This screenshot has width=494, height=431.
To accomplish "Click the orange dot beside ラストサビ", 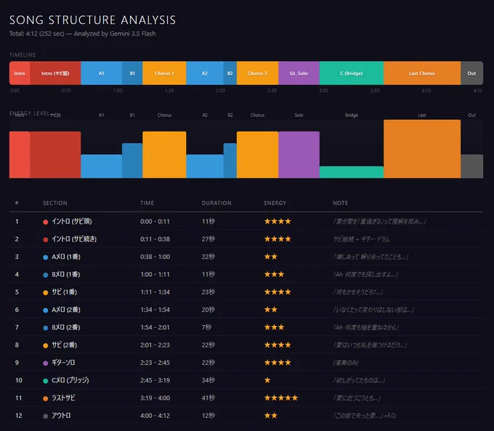I will pos(45,398).
